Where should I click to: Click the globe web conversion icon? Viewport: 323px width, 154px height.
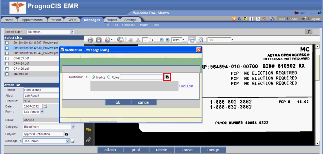(120, 40)
